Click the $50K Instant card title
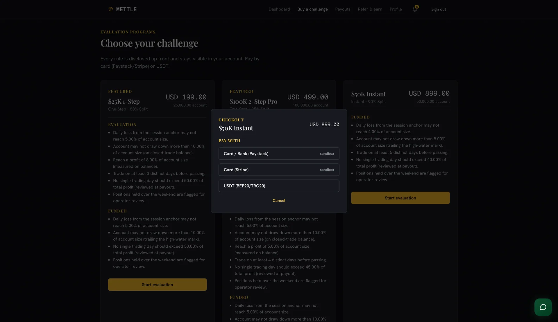The height and width of the screenshot is (322, 558). 368,94
